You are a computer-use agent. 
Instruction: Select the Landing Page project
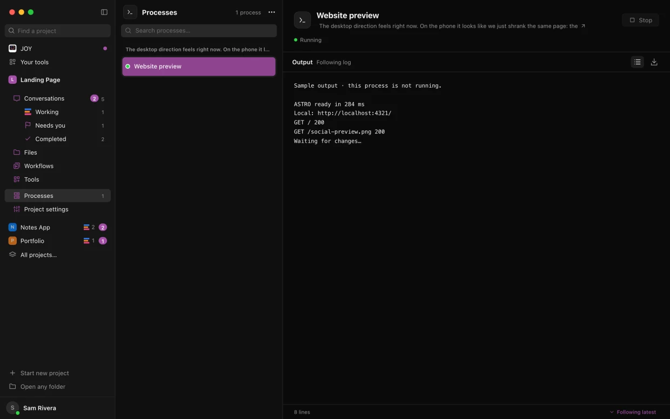[58, 79]
